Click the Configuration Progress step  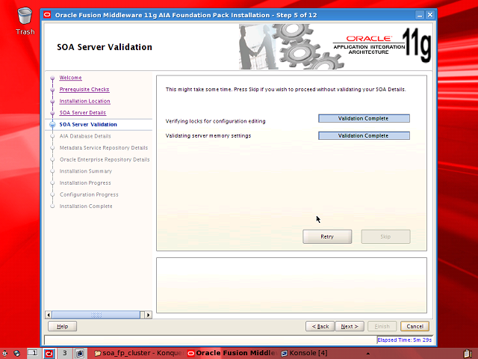[x=89, y=194]
